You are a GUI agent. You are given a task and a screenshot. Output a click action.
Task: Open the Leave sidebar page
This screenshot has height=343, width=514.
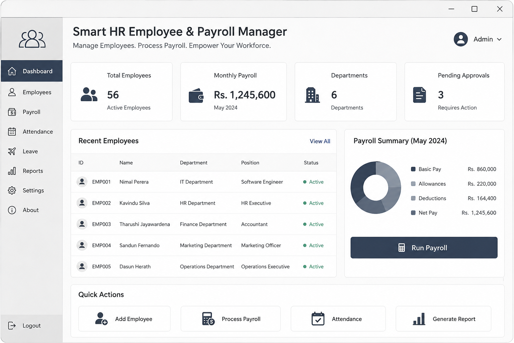(x=31, y=151)
